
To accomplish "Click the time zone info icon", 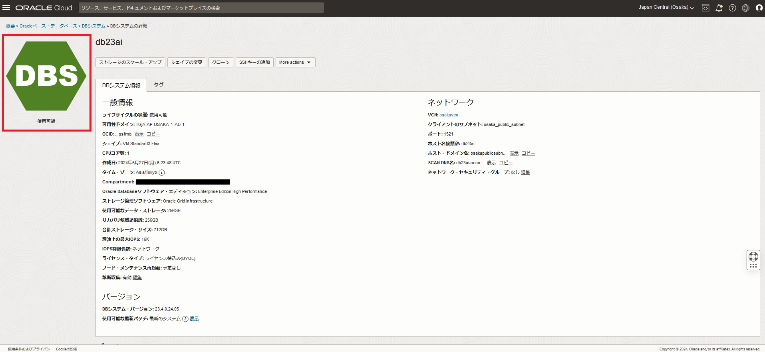I will click(x=162, y=173).
